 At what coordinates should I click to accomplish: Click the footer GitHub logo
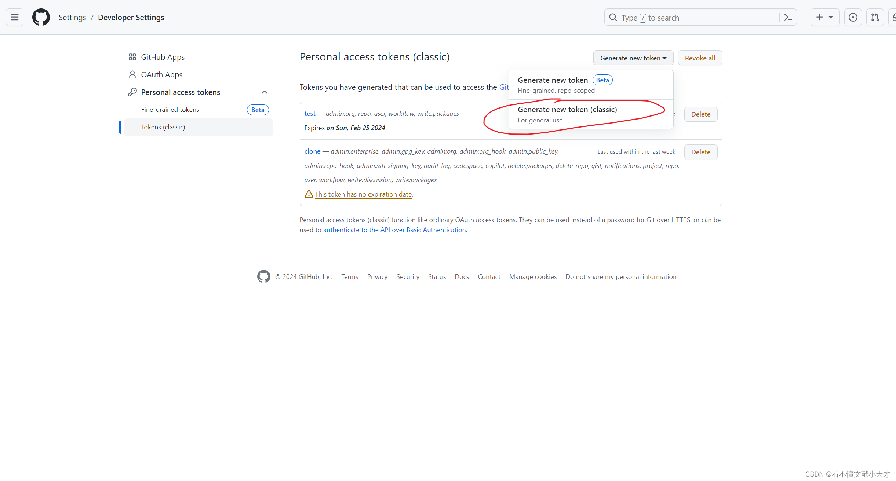tap(263, 276)
